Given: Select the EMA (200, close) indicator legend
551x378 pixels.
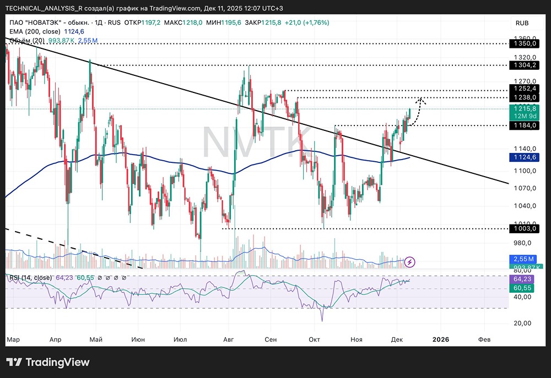Looking at the screenshot, I should point(34,31).
